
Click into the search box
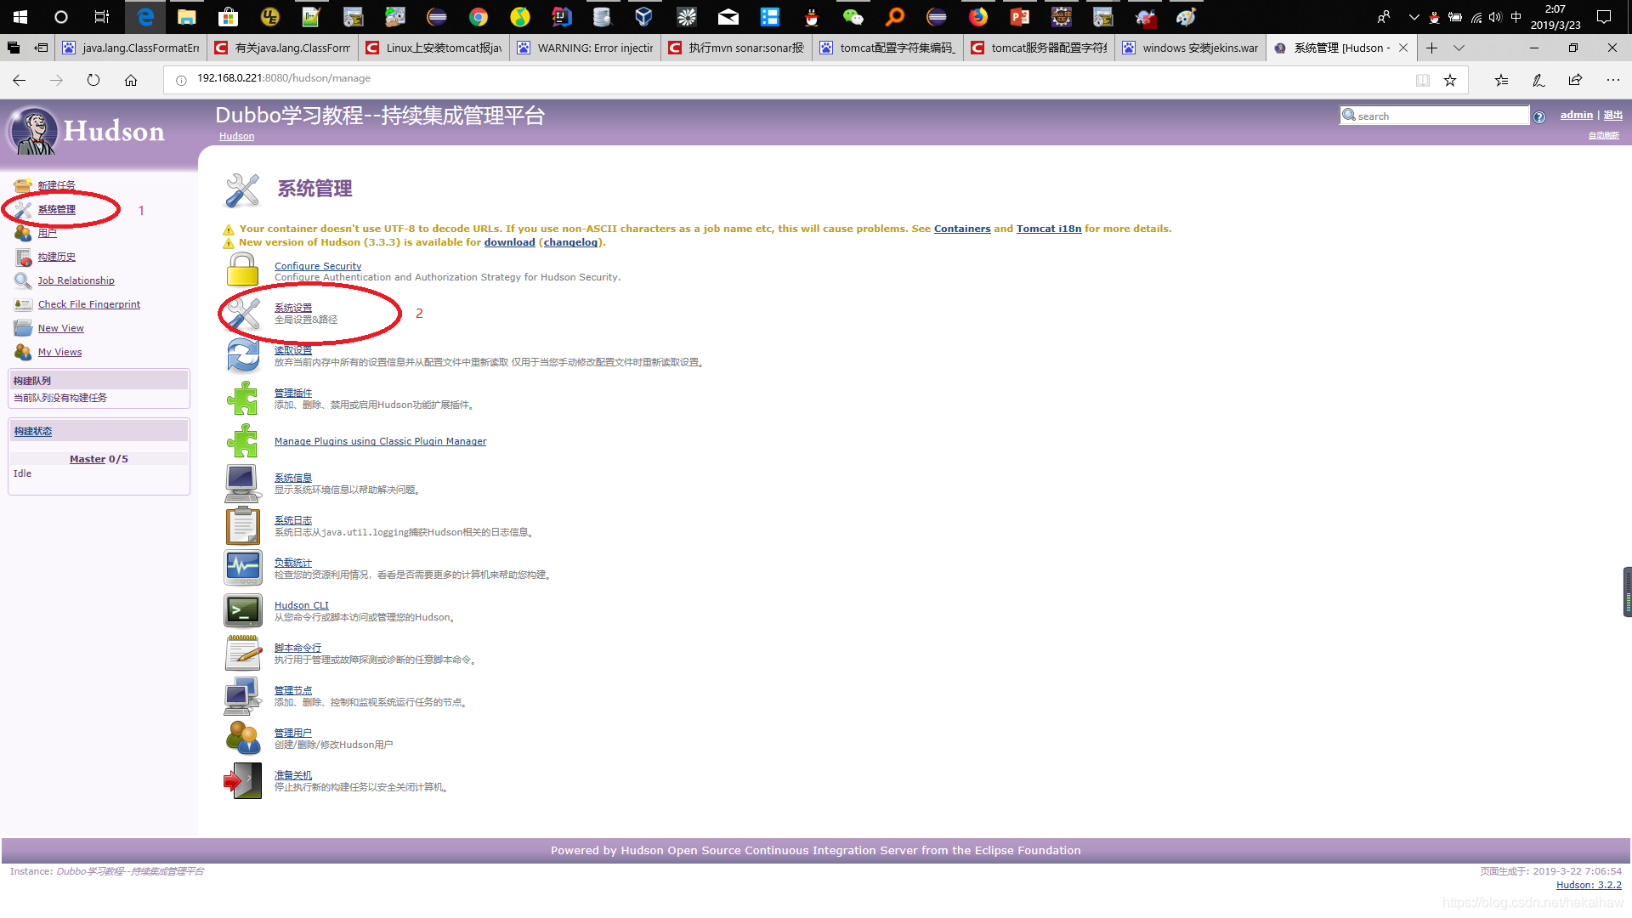click(1435, 116)
